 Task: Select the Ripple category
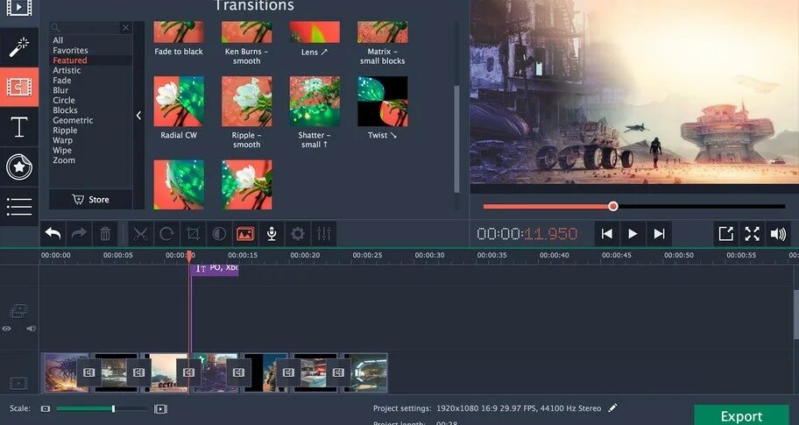[x=65, y=131]
